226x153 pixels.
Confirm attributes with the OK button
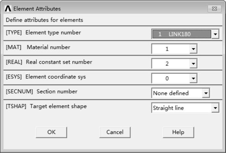(51, 132)
